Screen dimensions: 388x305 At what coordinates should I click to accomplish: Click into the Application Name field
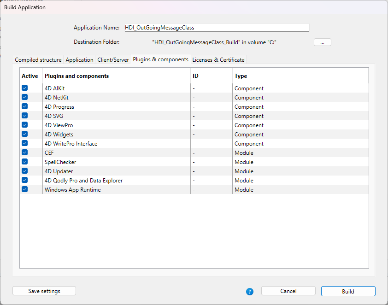tap(216, 28)
